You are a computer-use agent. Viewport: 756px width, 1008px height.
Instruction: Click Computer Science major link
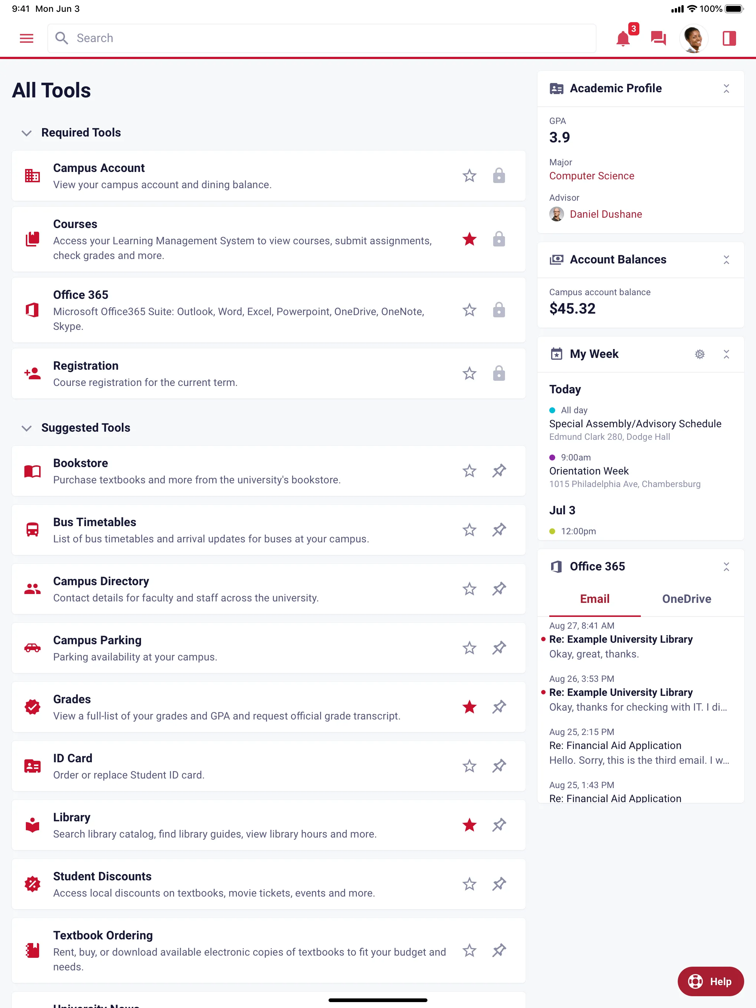[592, 175]
